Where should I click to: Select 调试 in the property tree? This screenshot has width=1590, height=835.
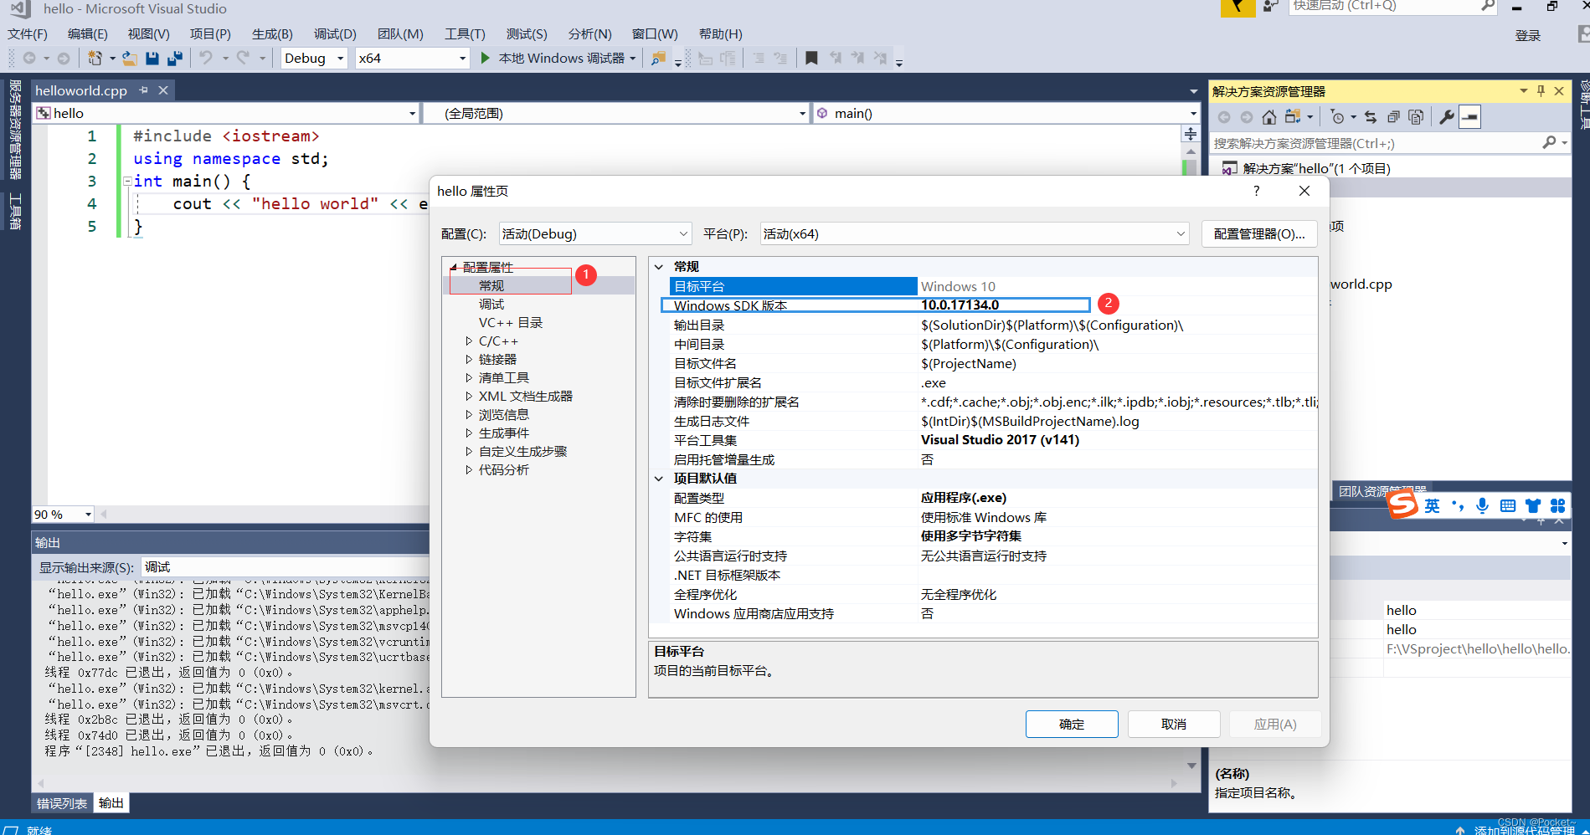[x=491, y=304]
